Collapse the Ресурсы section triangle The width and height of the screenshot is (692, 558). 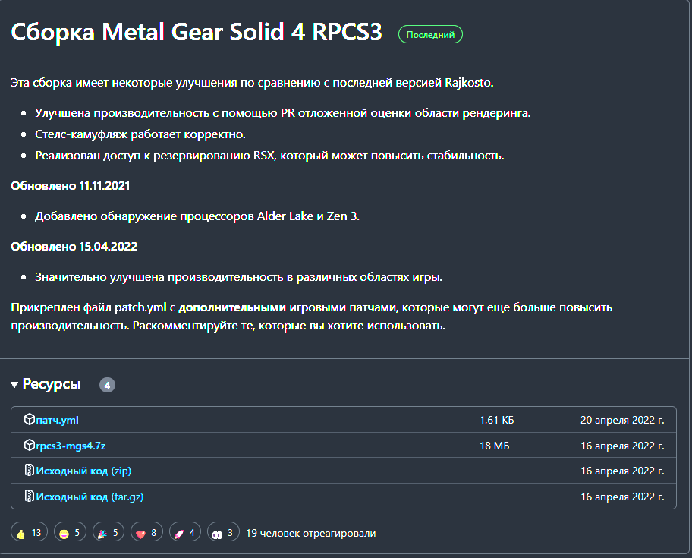pyautogui.click(x=14, y=385)
